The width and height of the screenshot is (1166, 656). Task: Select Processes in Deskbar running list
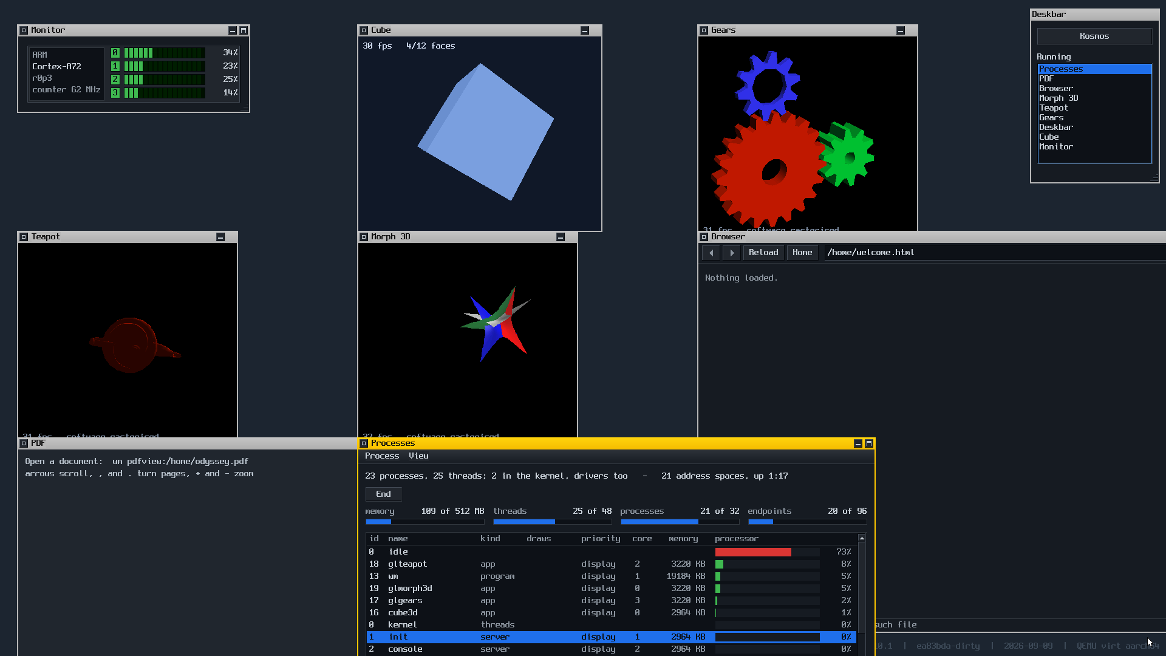[x=1094, y=69]
